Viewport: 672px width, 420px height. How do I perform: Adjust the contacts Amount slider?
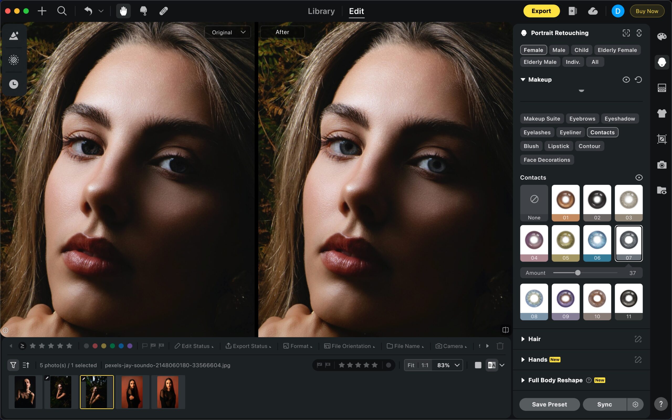coord(577,273)
